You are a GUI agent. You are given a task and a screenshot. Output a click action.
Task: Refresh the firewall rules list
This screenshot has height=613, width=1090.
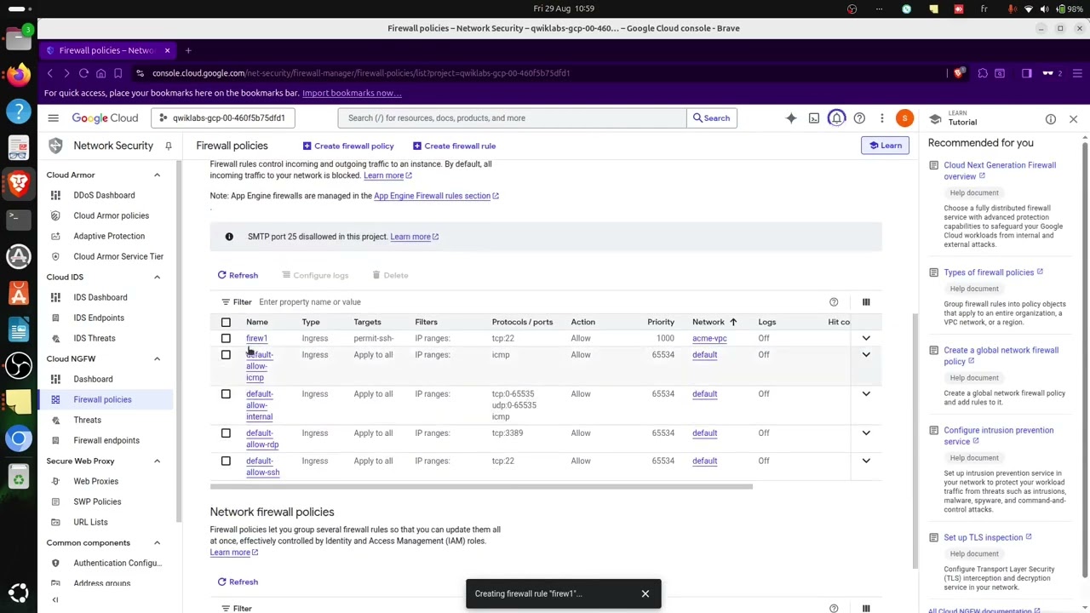click(238, 276)
